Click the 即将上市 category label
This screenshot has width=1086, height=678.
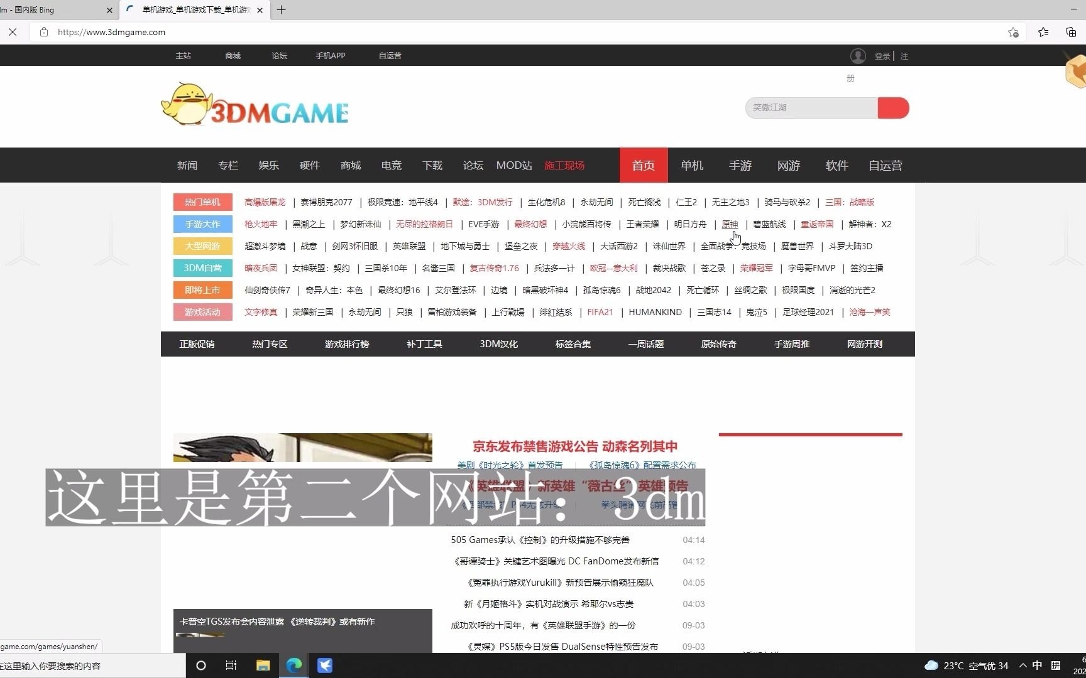click(x=203, y=290)
